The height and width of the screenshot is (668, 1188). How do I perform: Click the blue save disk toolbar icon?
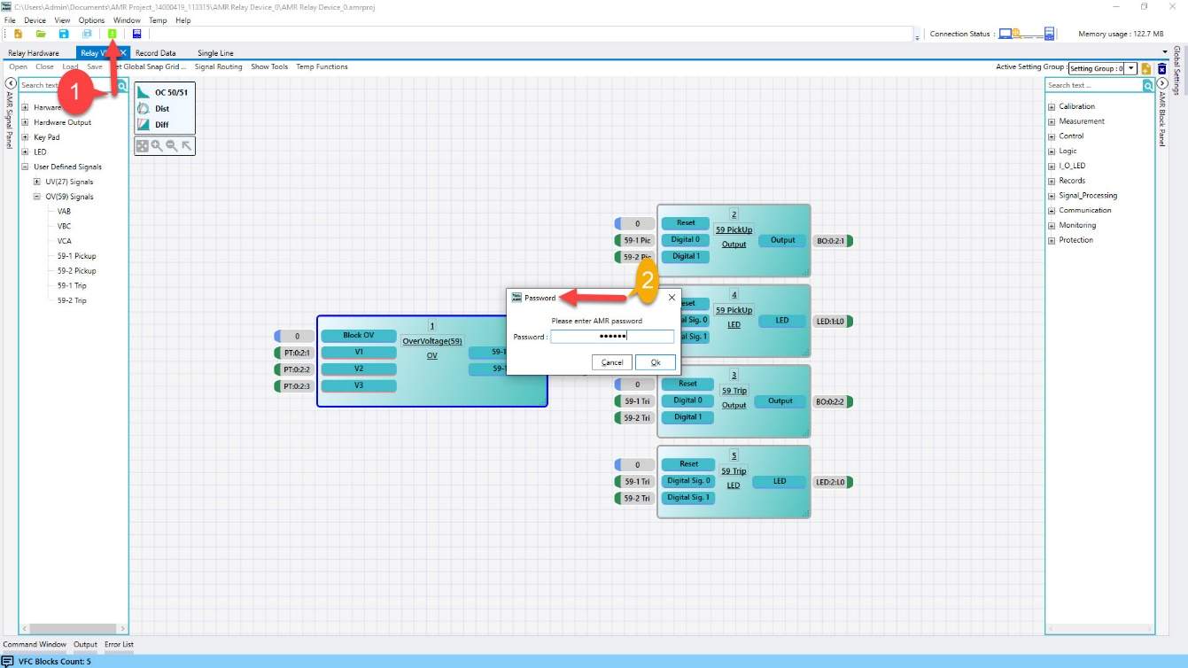[64, 34]
